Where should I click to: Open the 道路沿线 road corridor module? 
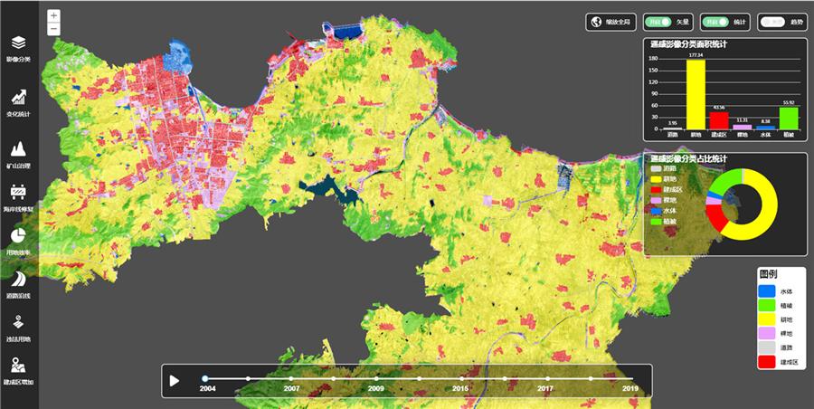18,281
